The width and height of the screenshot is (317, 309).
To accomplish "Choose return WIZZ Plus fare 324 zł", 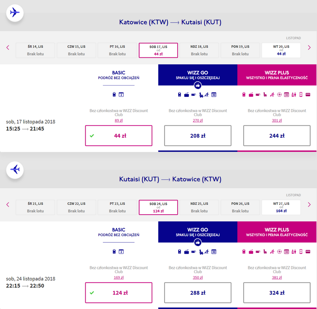I will pyautogui.click(x=277, y=293).
